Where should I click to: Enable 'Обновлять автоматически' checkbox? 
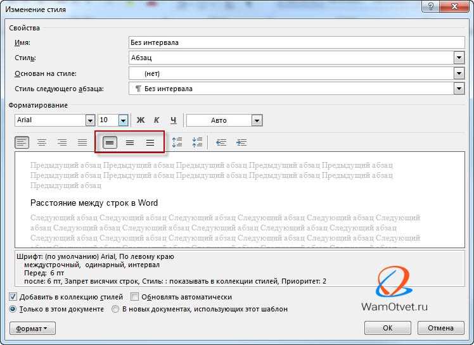134,297
